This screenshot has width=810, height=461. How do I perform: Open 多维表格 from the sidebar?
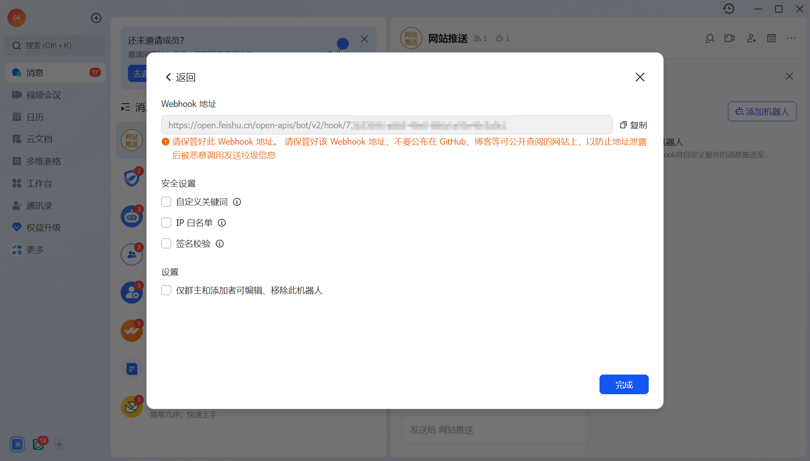[43, 161]
